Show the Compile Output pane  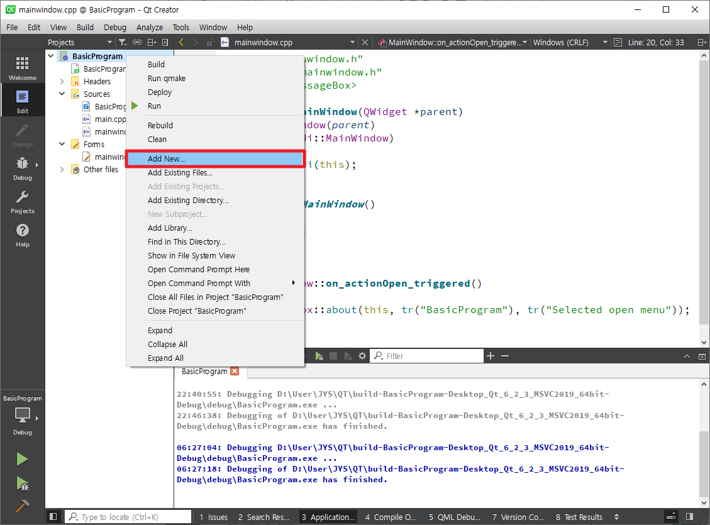[x=391, y=517]
